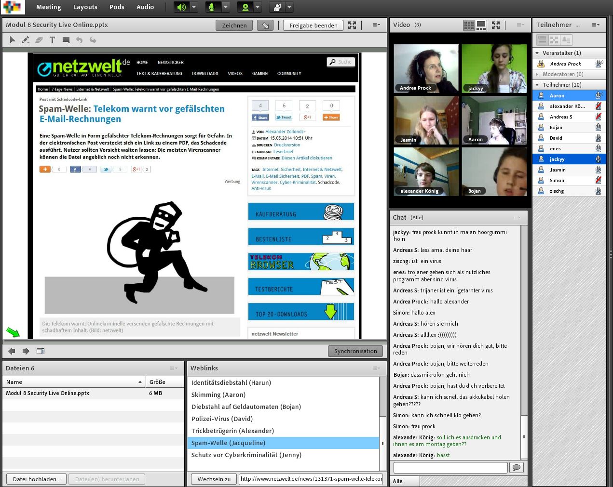613x487 pixels.
Task: Open webcam options dropdown arrow
Action: (258, 7)
